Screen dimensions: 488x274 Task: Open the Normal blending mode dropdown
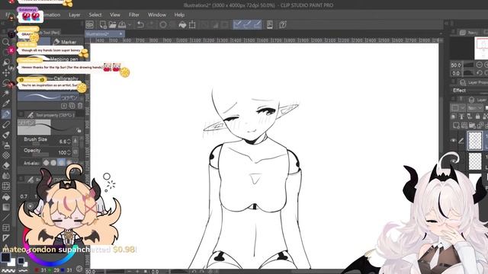(474, 108)
